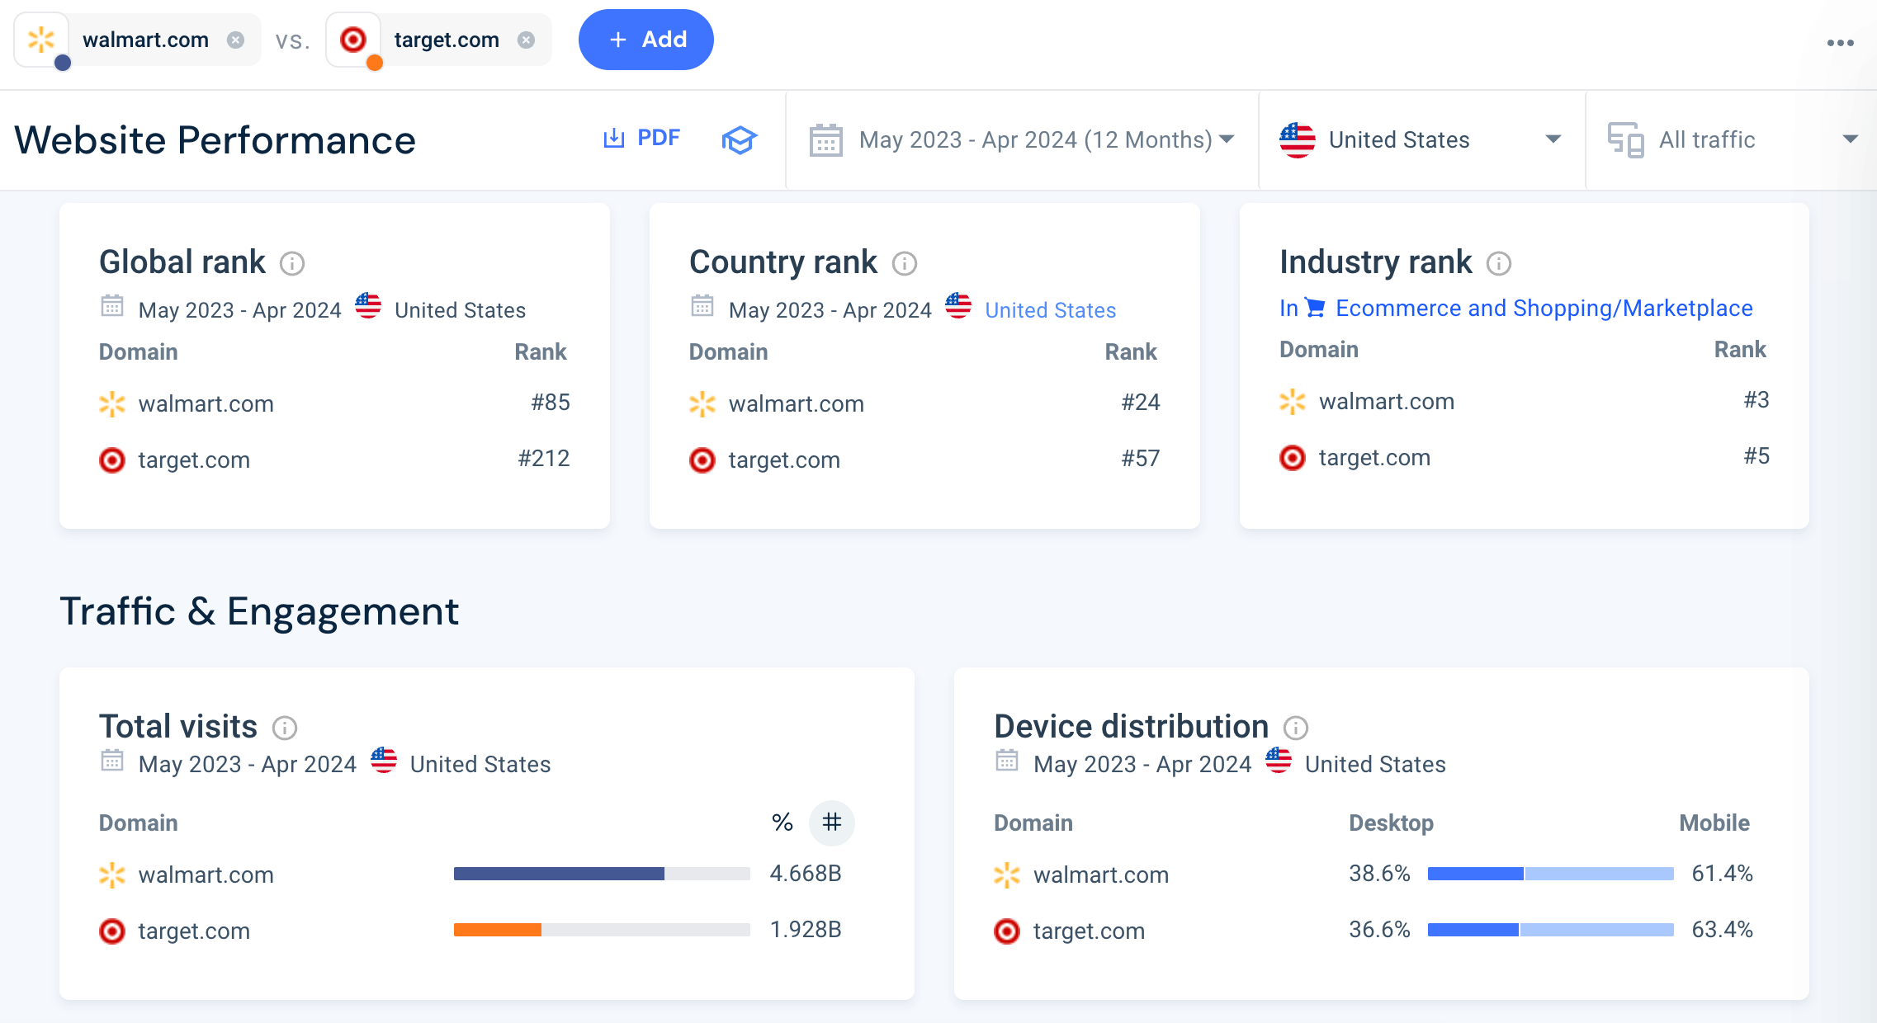Click the Walmart logo in the comparison chip
This screenshot has height=1023, width=1877.
click(42, 38)
